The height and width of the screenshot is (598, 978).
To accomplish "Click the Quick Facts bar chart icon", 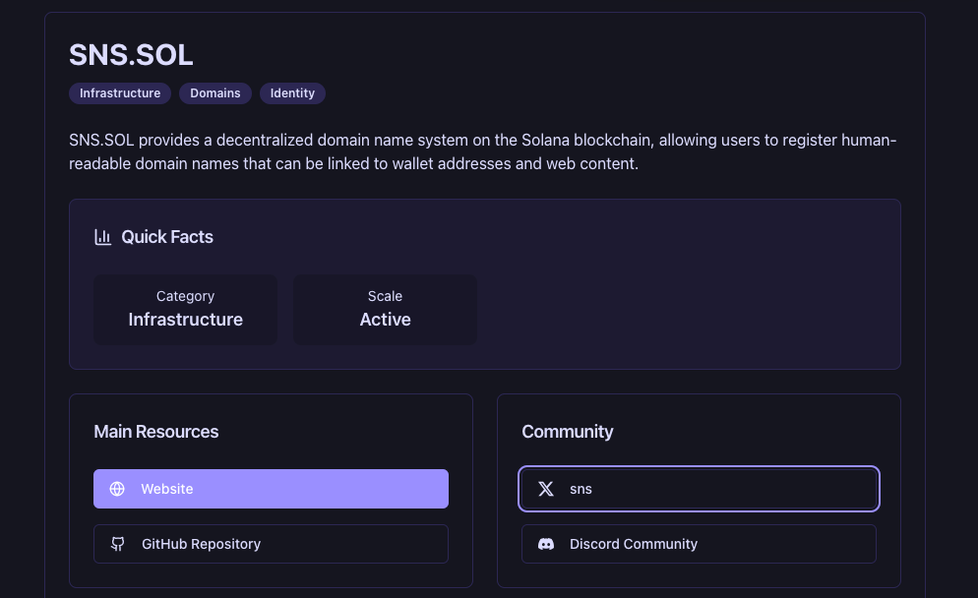I will 102,237.
